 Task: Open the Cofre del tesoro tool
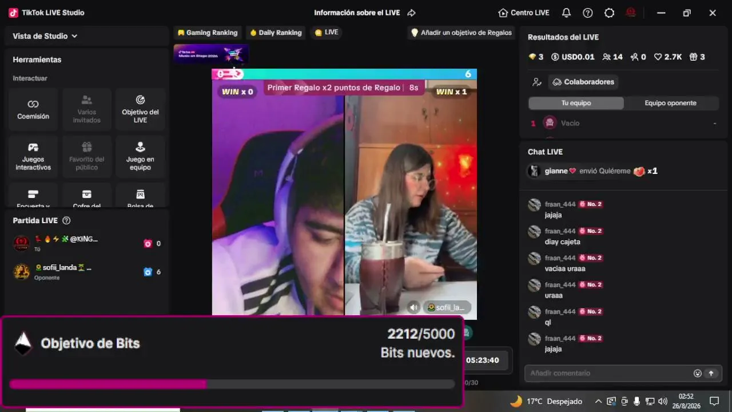point(87,195)
